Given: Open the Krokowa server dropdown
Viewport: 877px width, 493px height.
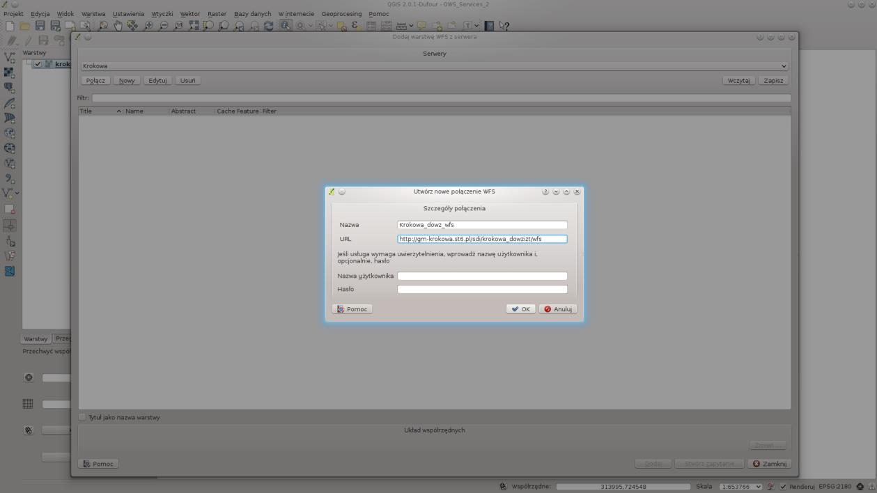Looking at the screenshot, I should click(x=435, y=66).
